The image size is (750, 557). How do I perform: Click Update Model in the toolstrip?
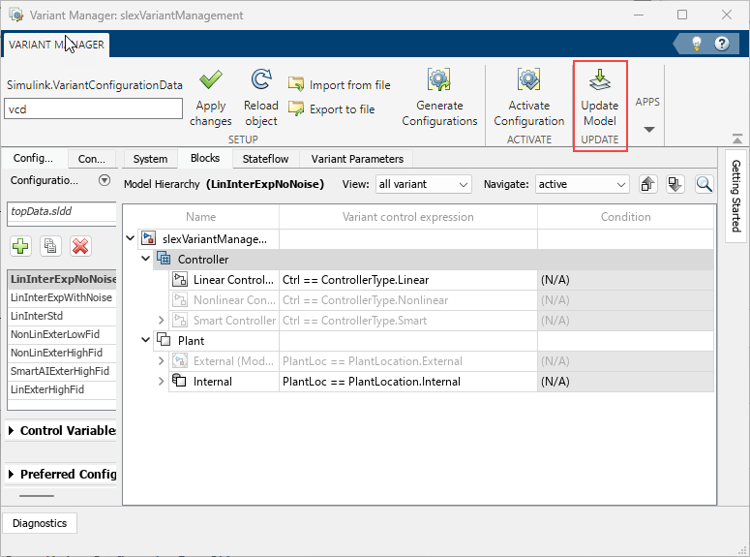600,98
